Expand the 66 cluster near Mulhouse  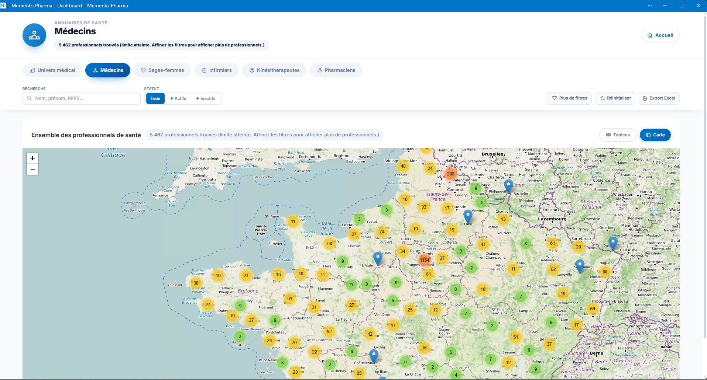[x=593, y=309]
